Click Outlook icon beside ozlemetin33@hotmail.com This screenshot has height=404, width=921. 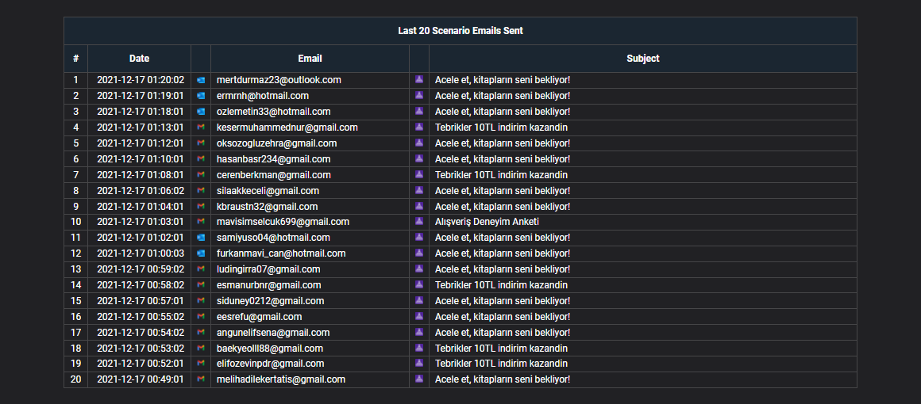(201, 112)
